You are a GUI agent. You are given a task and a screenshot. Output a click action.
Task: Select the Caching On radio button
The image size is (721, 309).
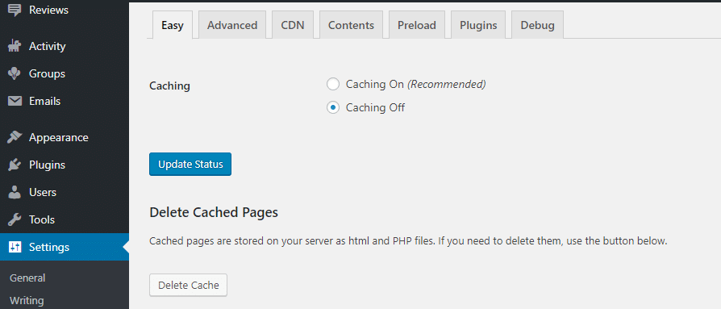333,84
